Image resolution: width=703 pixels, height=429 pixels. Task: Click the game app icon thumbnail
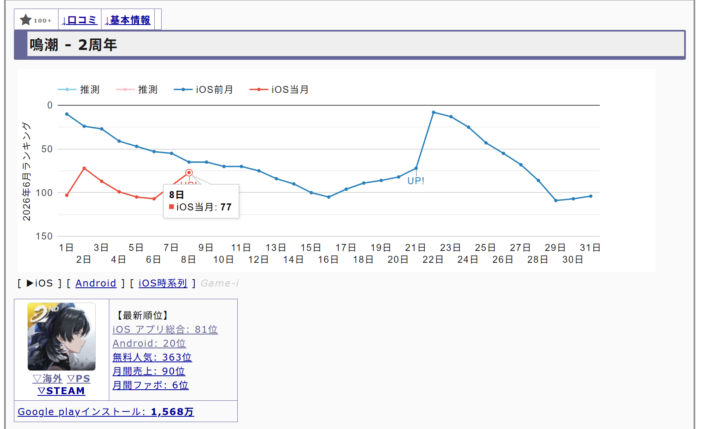pyautogui.click(x=61, y=336)
